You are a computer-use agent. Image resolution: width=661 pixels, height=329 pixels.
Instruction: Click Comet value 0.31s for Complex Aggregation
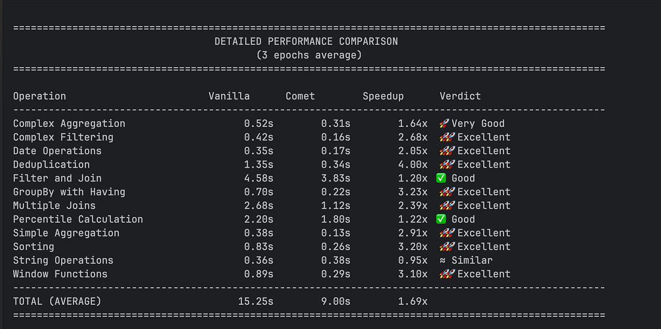(336, 123)
